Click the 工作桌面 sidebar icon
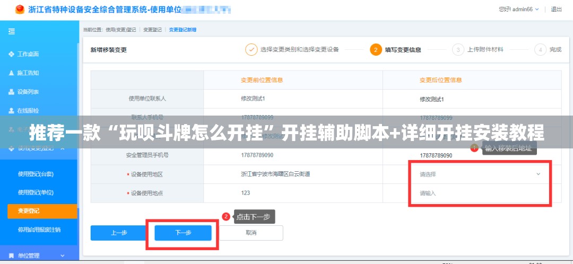Viewport: 573px width, 264px height. (11, 55)
